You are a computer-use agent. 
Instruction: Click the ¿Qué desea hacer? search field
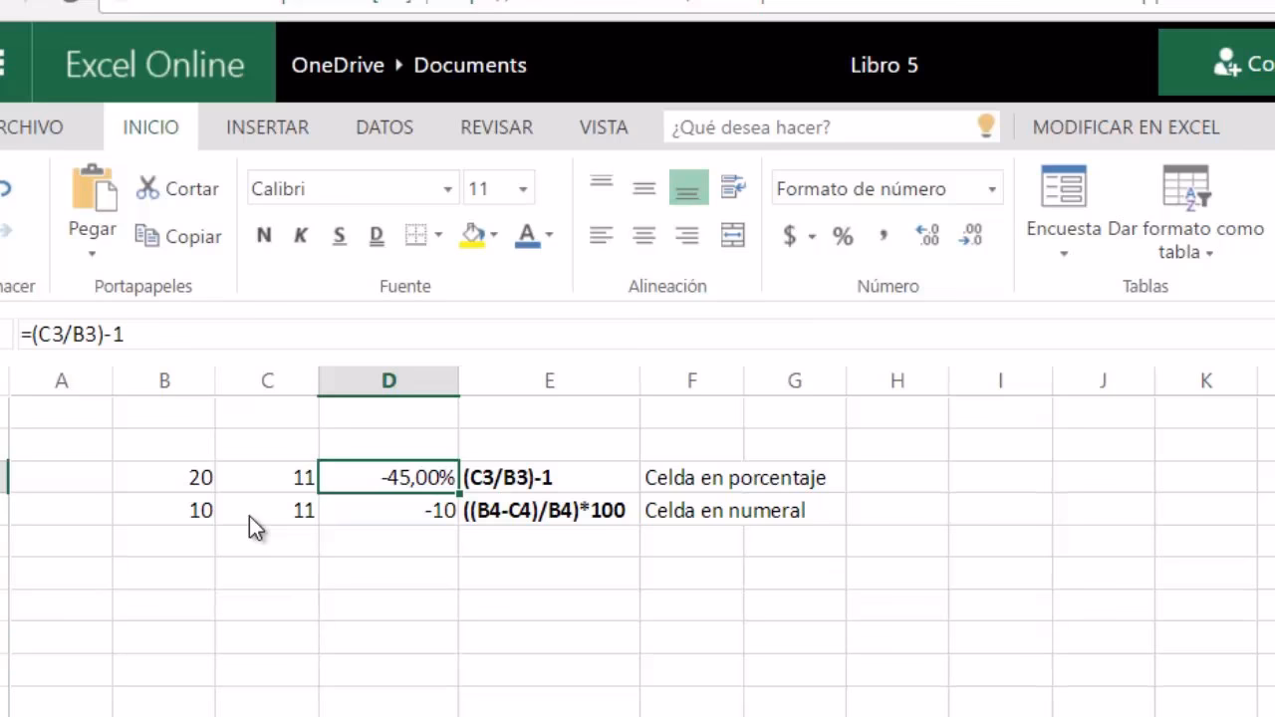coord(817,126)
